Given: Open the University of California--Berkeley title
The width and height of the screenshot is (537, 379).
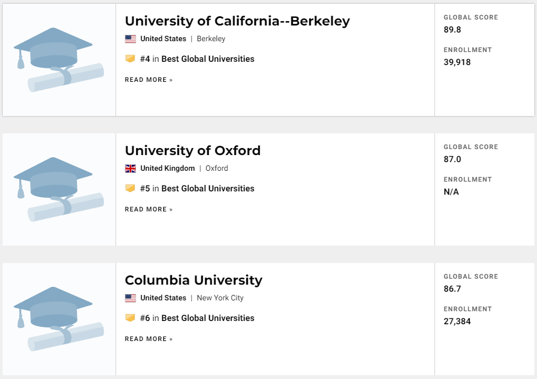Looking at the screenshot, I should [x=237, y=21].
